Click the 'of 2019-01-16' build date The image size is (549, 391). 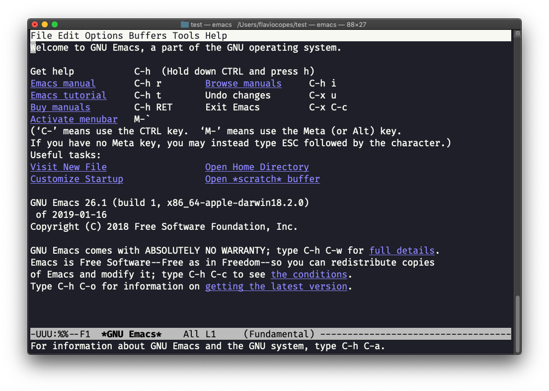71,214
